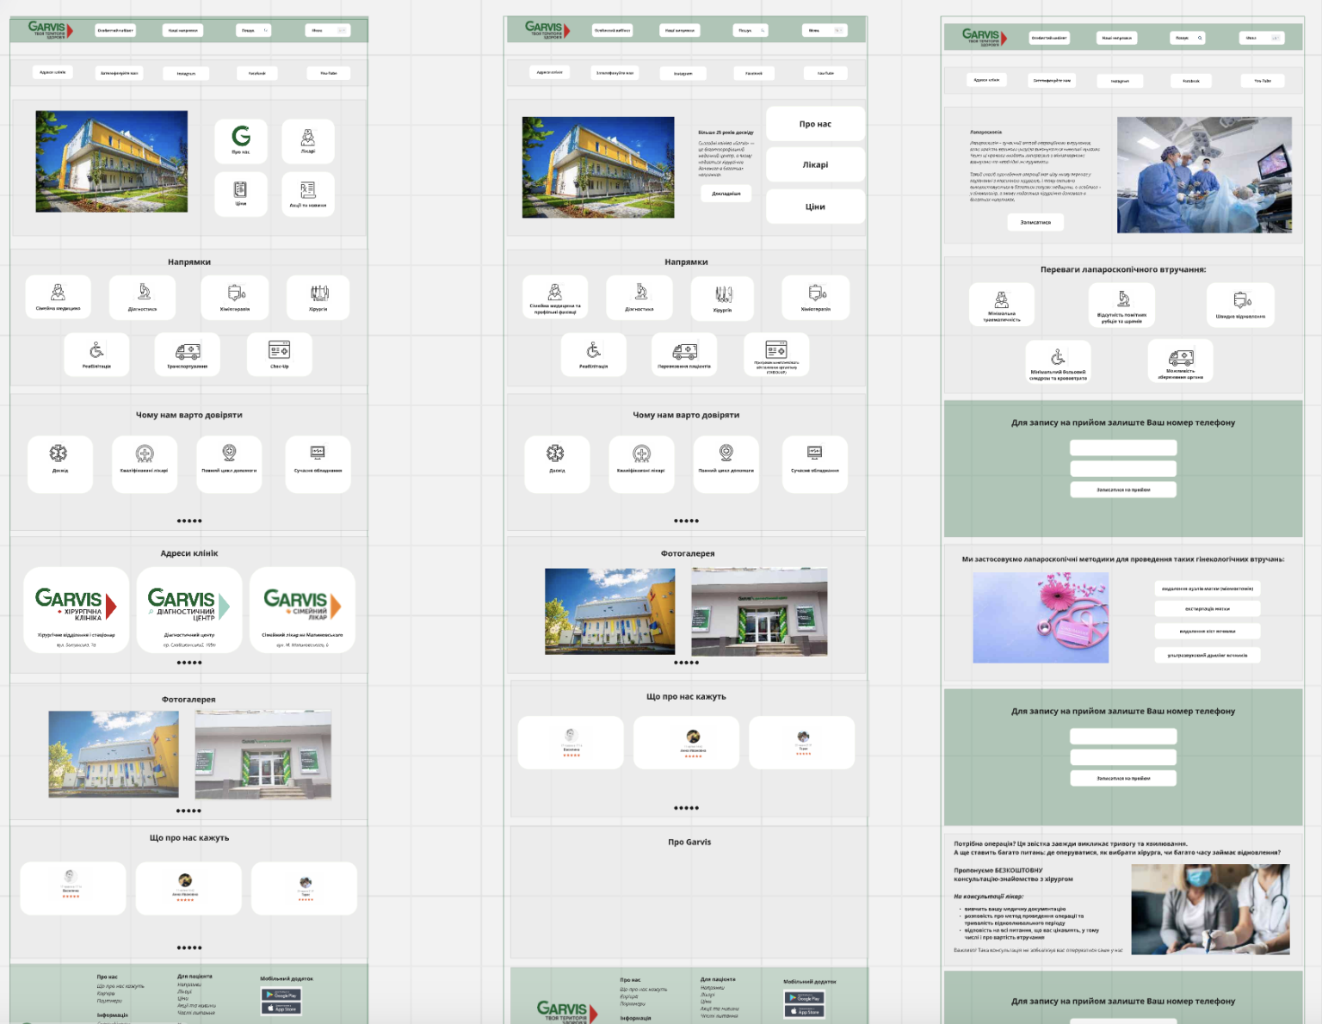Image resolution: width=1322 pixels, height=1024 pixels.
Task: Select the Chec-Up checklist icon
Action: click(x=281, y=350)
